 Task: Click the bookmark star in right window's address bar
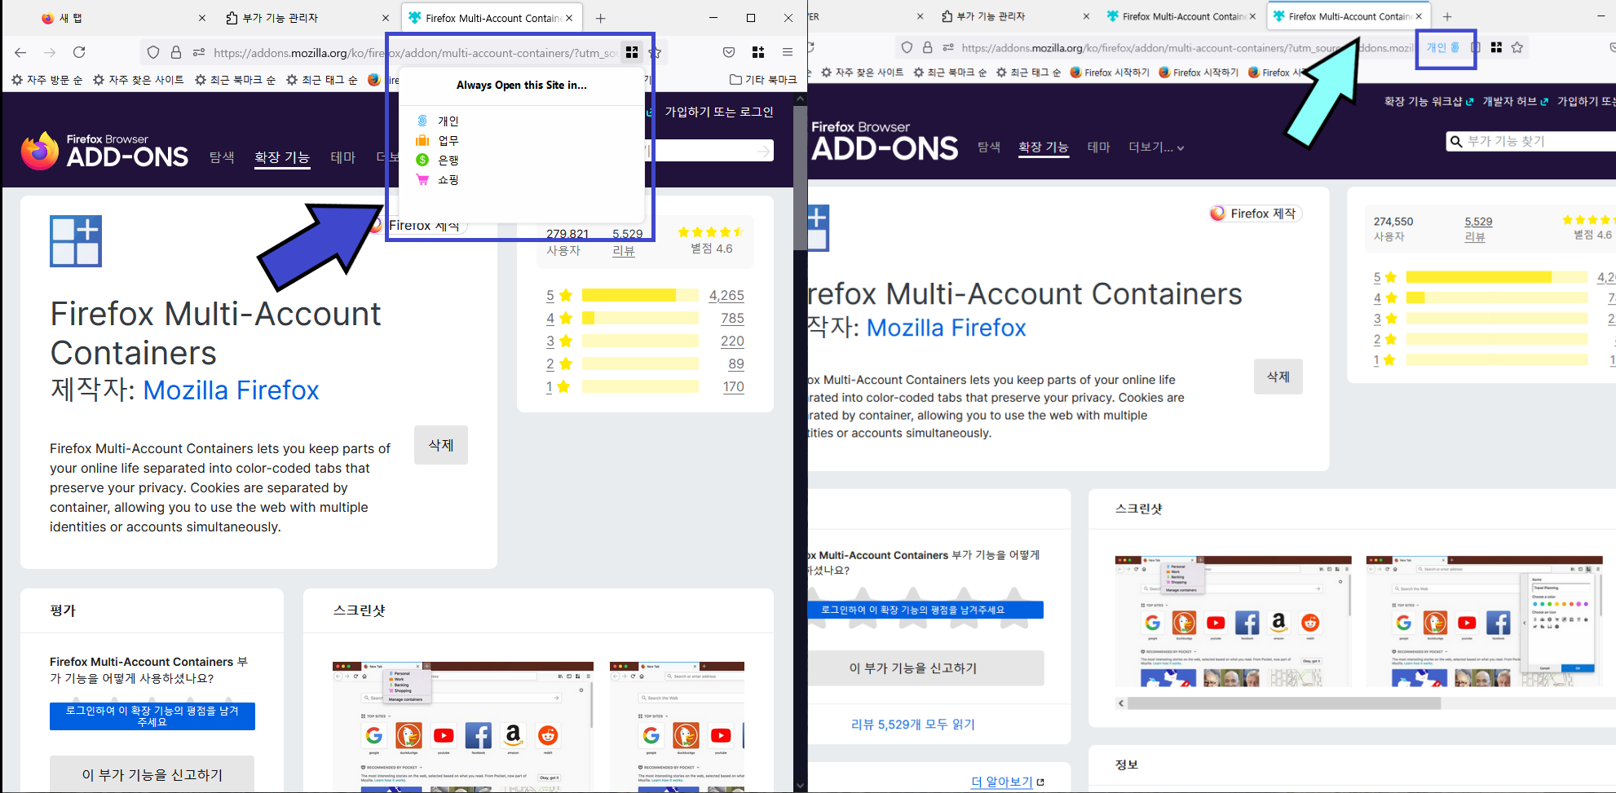(1517, 48)
